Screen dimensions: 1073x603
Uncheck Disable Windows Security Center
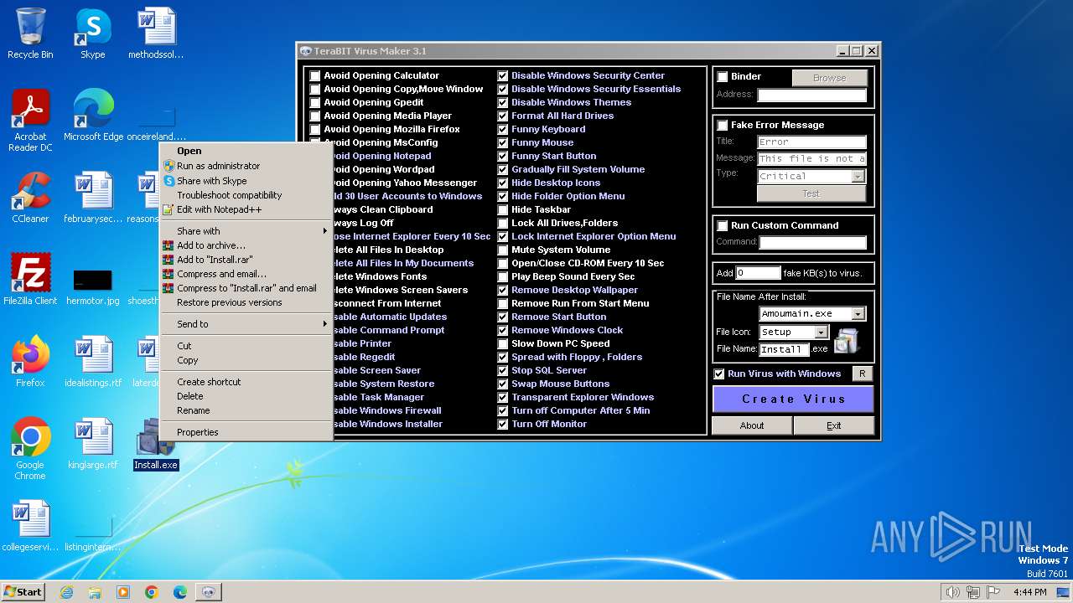503,76
